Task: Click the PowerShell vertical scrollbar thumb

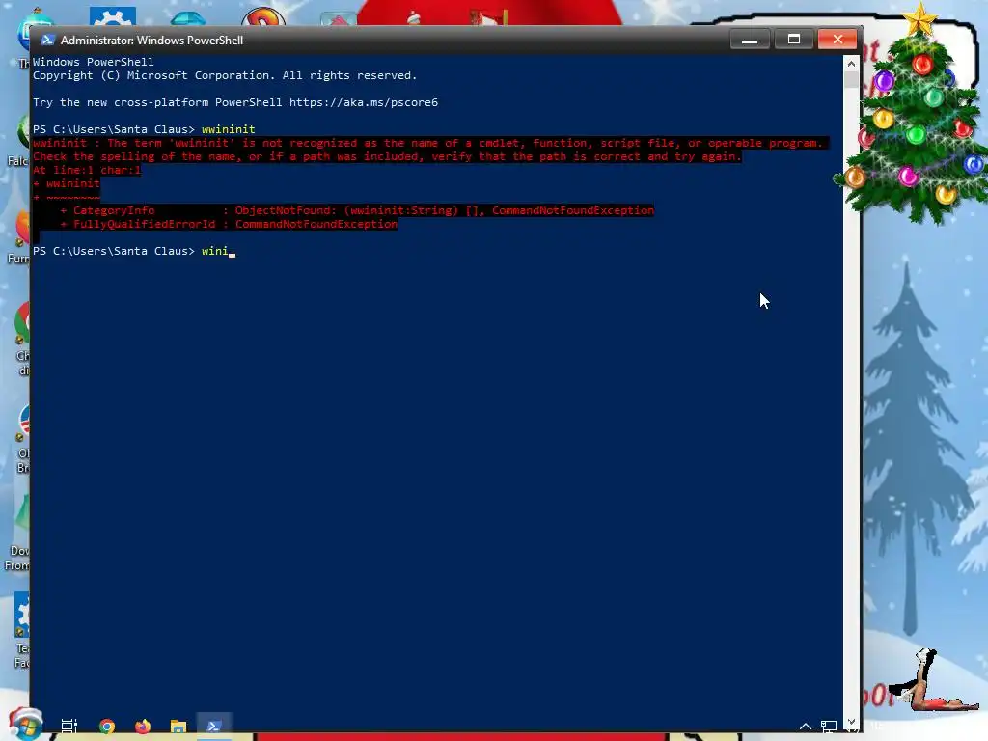Action: [x=851, y=79]
